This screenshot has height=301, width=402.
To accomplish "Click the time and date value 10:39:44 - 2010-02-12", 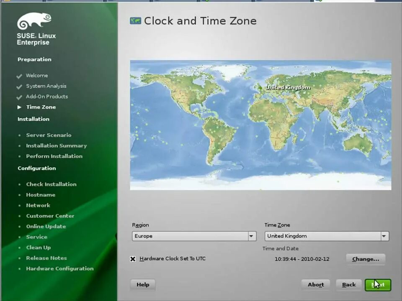I will (302, 259).
